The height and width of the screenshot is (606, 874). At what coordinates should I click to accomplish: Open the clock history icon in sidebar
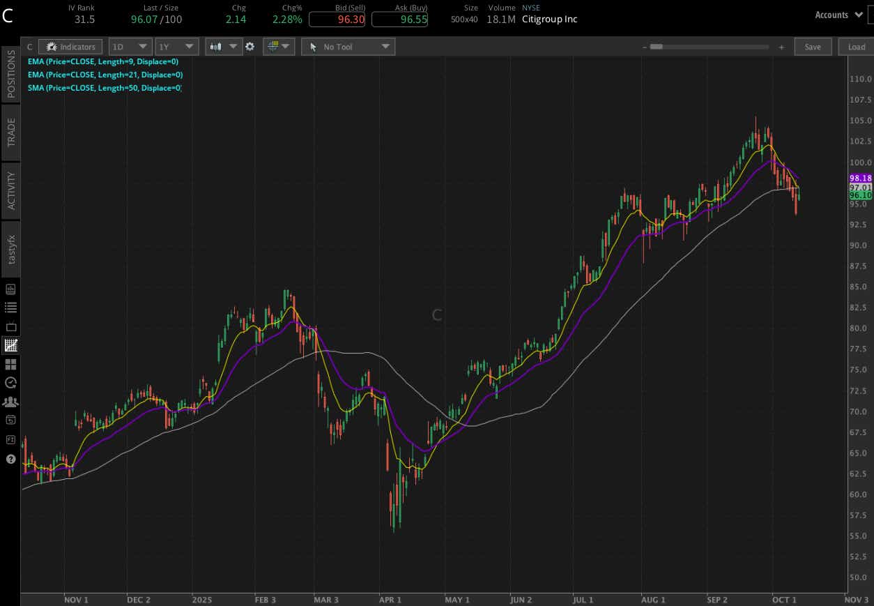10,382
